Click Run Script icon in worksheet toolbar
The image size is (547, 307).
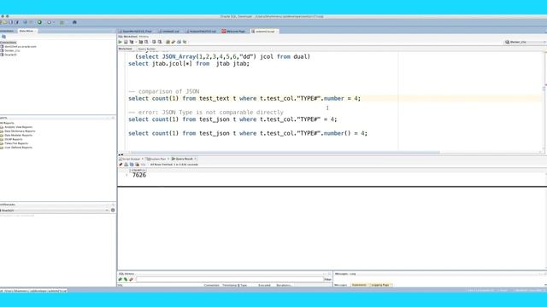click(x=126, y=42)
